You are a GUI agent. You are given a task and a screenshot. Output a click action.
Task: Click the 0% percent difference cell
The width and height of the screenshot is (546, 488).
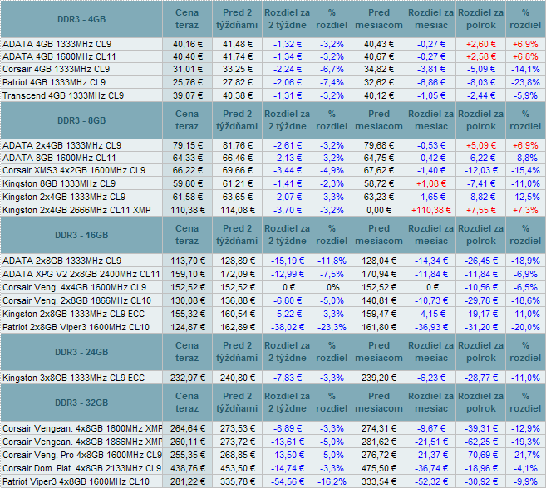click(x=333, y=287)
